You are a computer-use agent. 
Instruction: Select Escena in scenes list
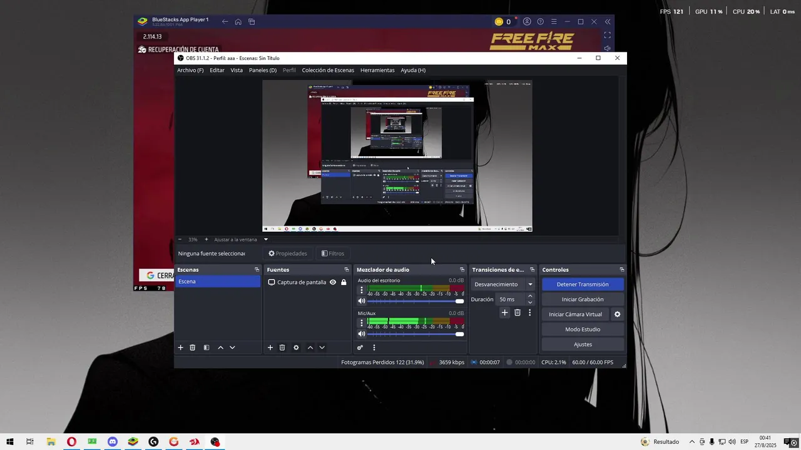pos(218,282)
